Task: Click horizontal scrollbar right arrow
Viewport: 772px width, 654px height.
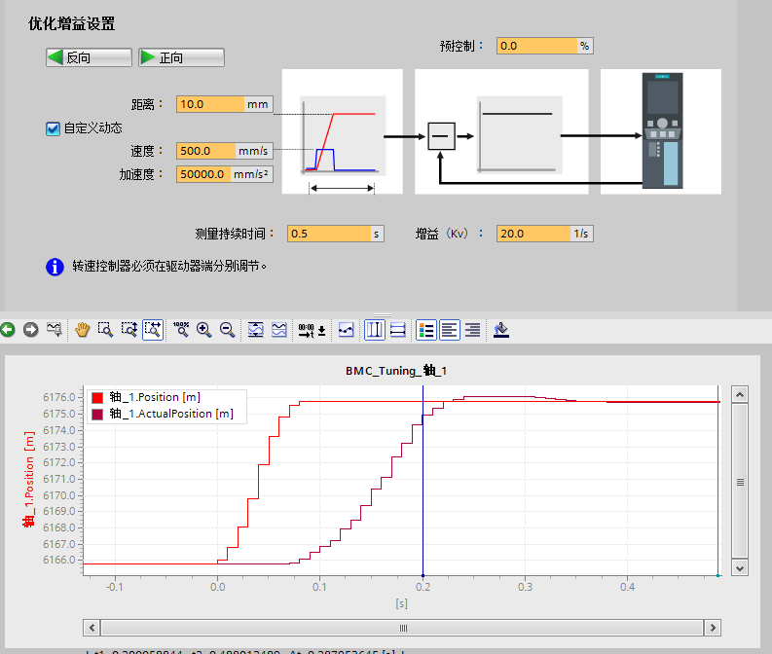Action: 713,628
